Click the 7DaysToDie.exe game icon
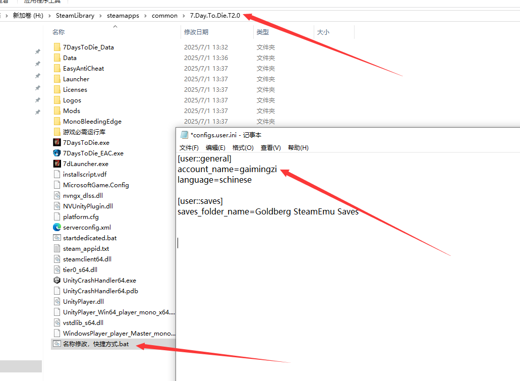 (57, 143)
